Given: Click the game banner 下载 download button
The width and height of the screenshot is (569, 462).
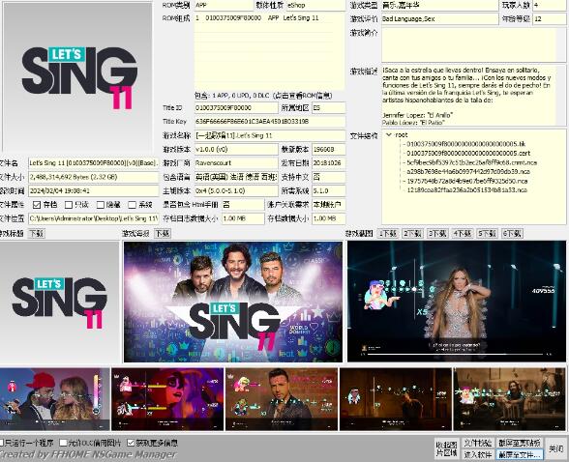Looking at the screenshot, I should click(x=163, y=233).
